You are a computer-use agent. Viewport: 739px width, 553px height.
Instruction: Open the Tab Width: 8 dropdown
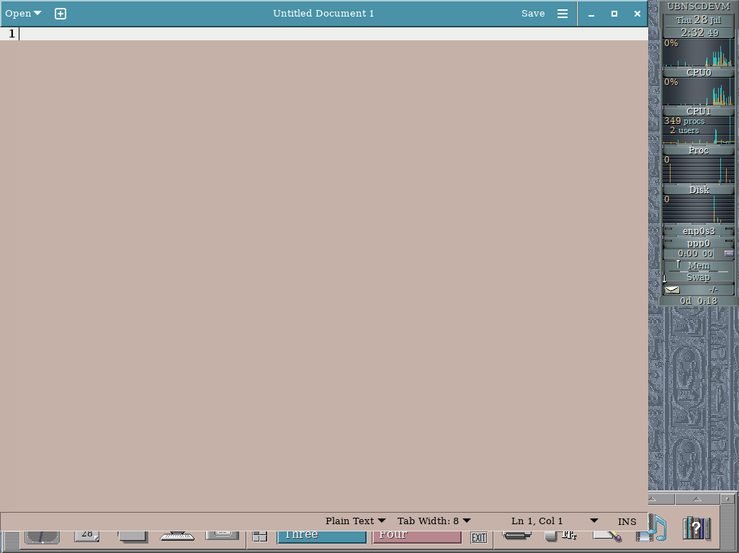pos(434,521)
